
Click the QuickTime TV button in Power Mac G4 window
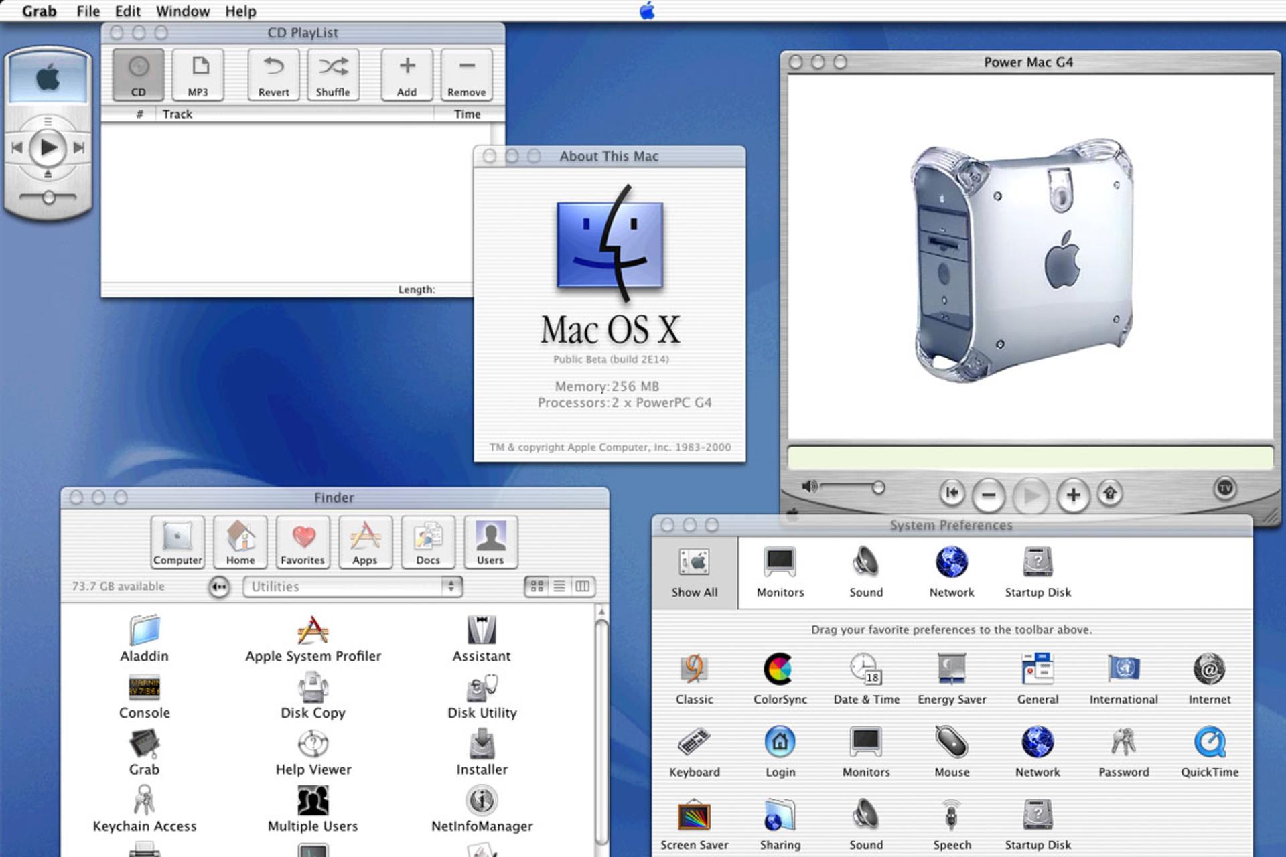click(x=1225, y=487)
